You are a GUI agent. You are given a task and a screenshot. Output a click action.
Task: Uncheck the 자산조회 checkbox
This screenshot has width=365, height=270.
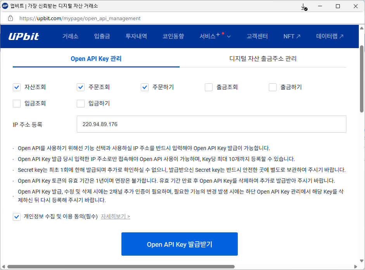pyautogui.click(x=17, y=87)
